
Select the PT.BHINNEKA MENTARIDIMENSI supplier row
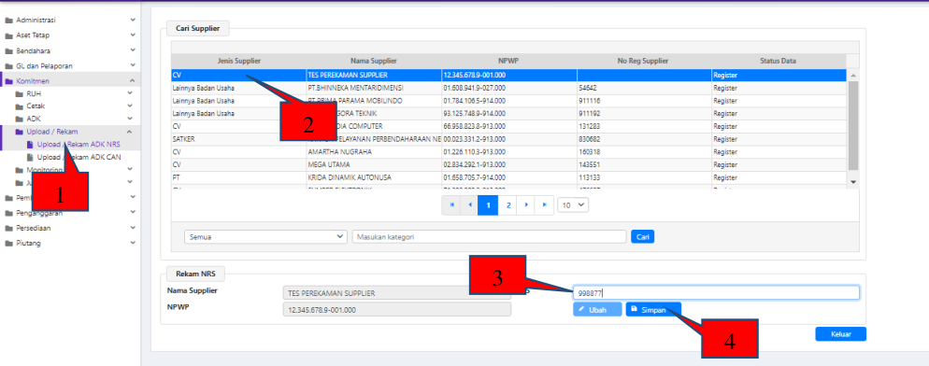pyautogui.click(x=509, y=88)
